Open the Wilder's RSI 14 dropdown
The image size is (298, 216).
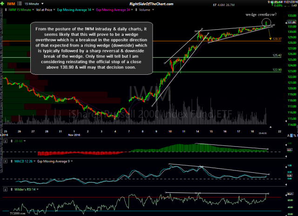[37, 189]
